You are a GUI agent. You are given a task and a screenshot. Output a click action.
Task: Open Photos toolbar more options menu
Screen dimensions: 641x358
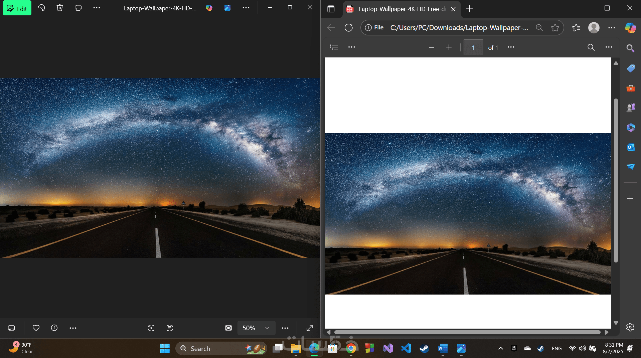[97, 8]
